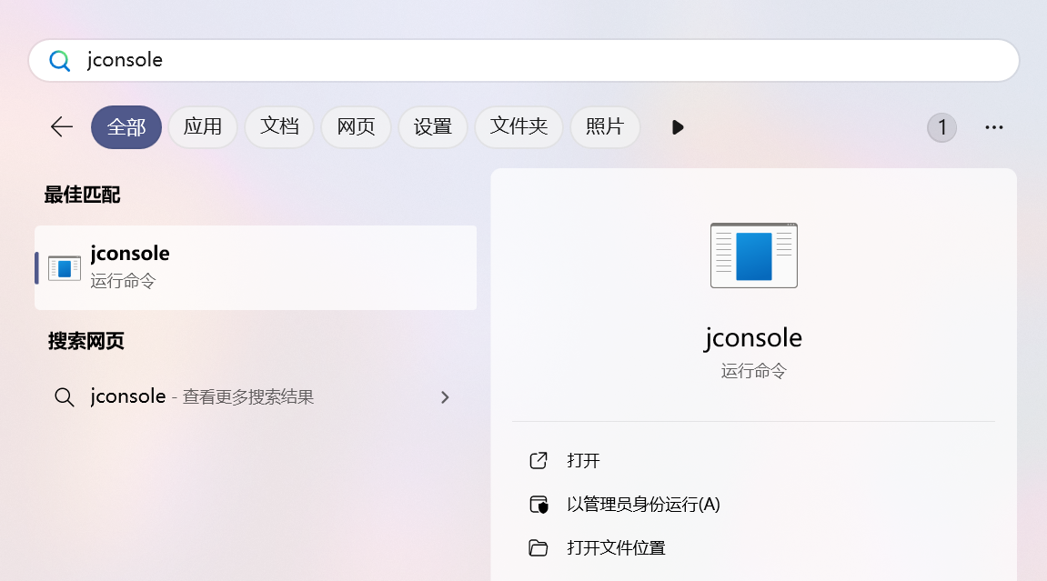Click 打开 to launch jconsole
The height and width of the screenshot is (581, 1047).
point(583,461)
